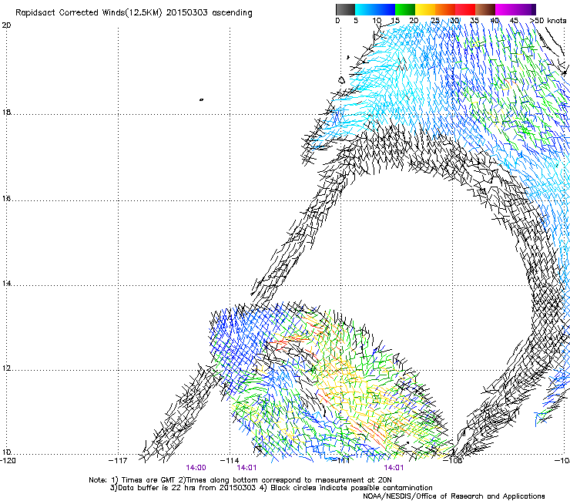
Task: Click the 'NOAA/NESDIS/Office of Research and Applications' credit
Action: (454, 496)
